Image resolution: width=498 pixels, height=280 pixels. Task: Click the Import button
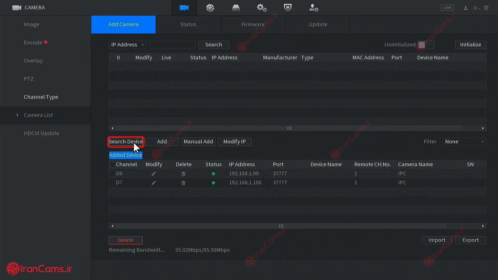pyautogui.click(x=437, y=240)
